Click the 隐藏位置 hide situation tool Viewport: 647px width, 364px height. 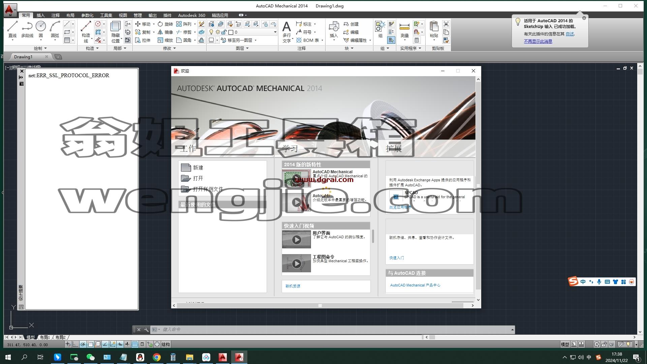pyautogui.click(x=116, y=32)
